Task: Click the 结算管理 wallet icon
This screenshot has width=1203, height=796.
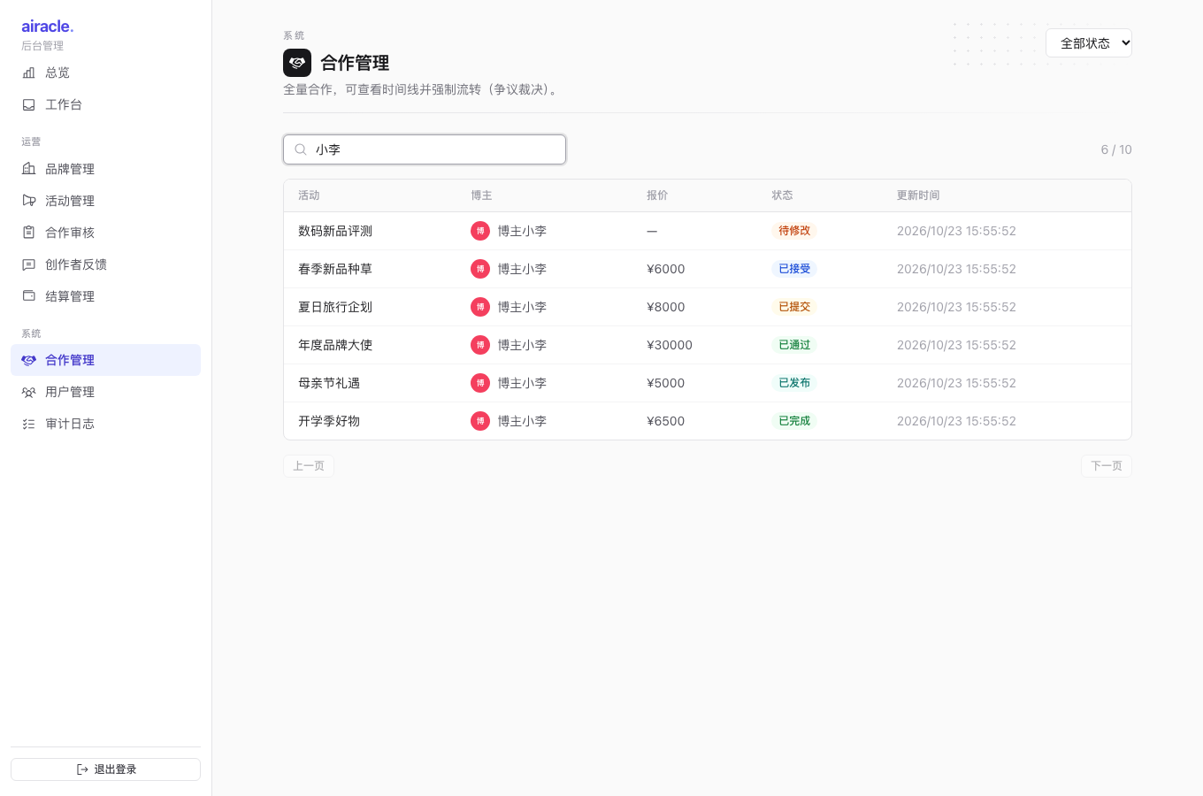Action: (x=28, y=296)
